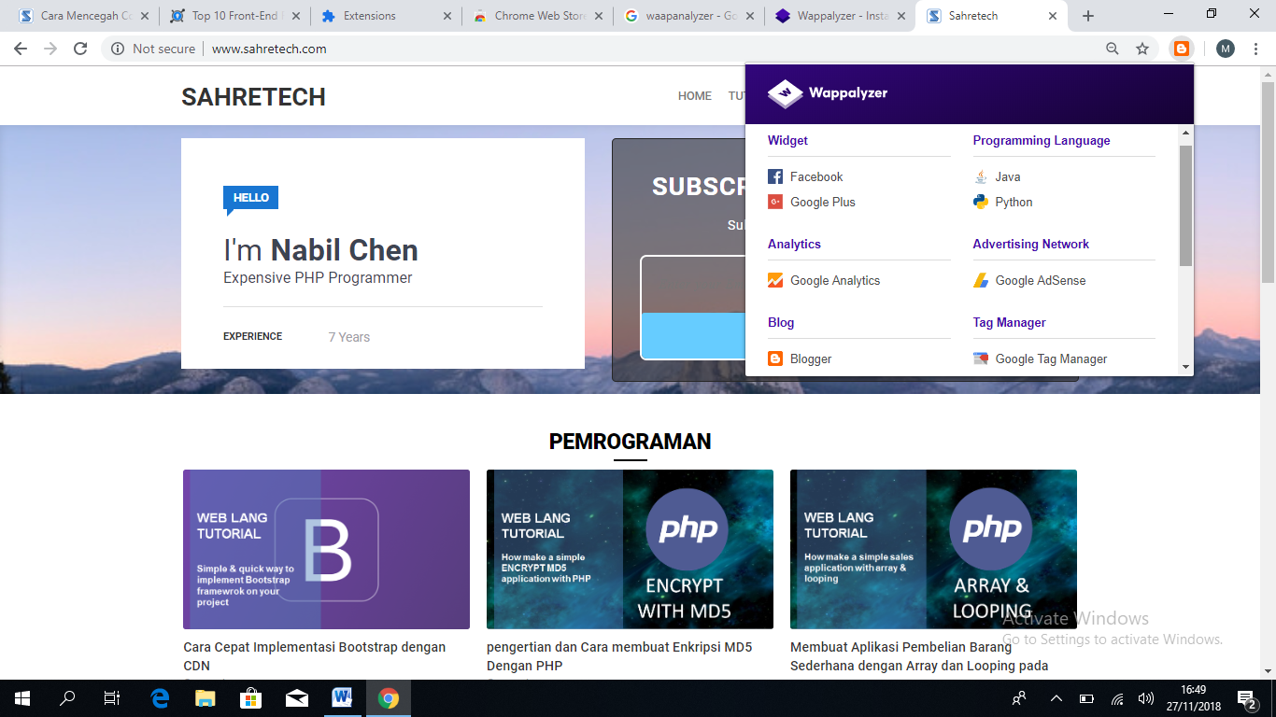Bookmark this page with the star icon
This screenshot has height=717, width=1276.
tap(1141, 49)
